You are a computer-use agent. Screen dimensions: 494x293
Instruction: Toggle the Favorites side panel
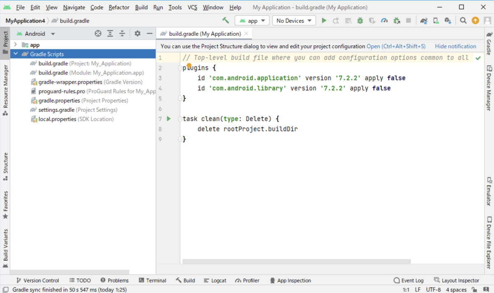(x=5, y=205)
